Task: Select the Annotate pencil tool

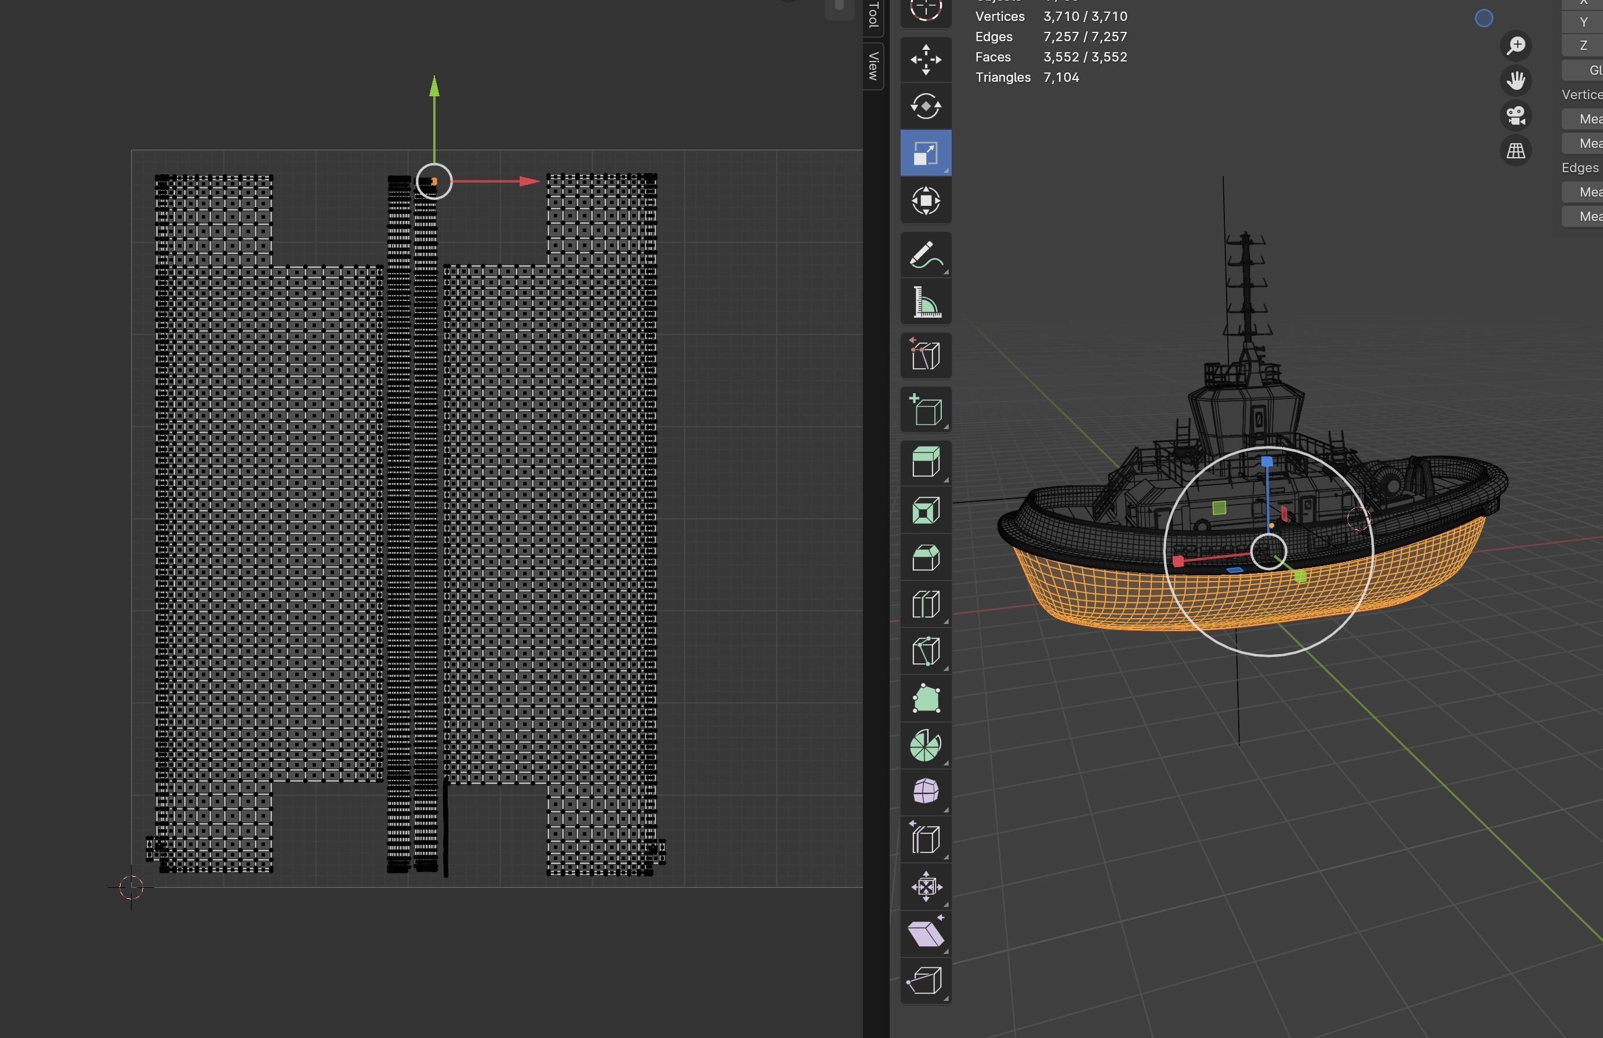Action: [926, 255]
